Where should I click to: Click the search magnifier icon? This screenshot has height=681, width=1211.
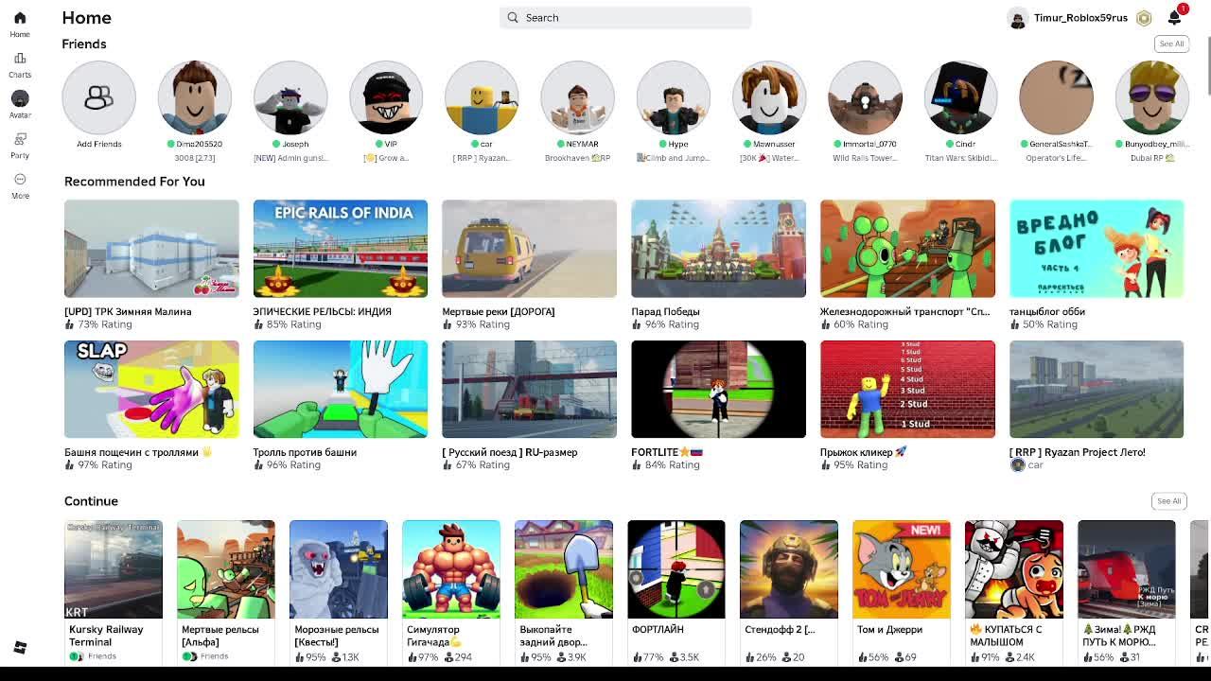pyautogui.click(x=513, y=17)
